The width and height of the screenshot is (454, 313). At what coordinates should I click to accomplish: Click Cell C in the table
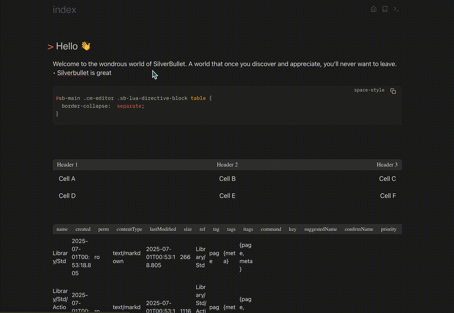[x=388, y=179]
